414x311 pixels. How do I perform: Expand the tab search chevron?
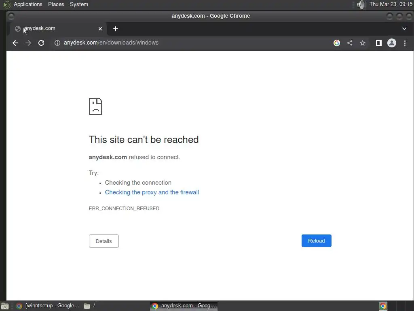coord(404,29)
